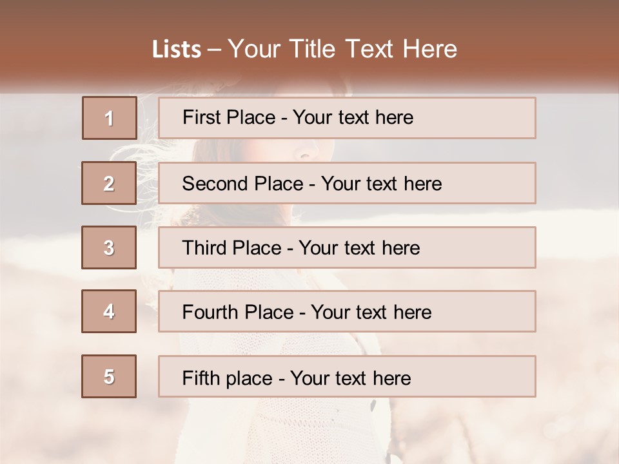This screenshot has width=619, height=464.
Task: Click 'Your Title Text Here' heading
Action: tap(342, 49)
